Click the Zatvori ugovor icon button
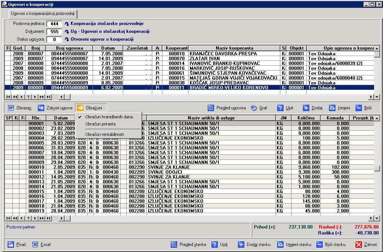383x252 pixels. pos(41,108)
